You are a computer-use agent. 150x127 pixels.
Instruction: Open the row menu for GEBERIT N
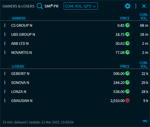[5, 73]
